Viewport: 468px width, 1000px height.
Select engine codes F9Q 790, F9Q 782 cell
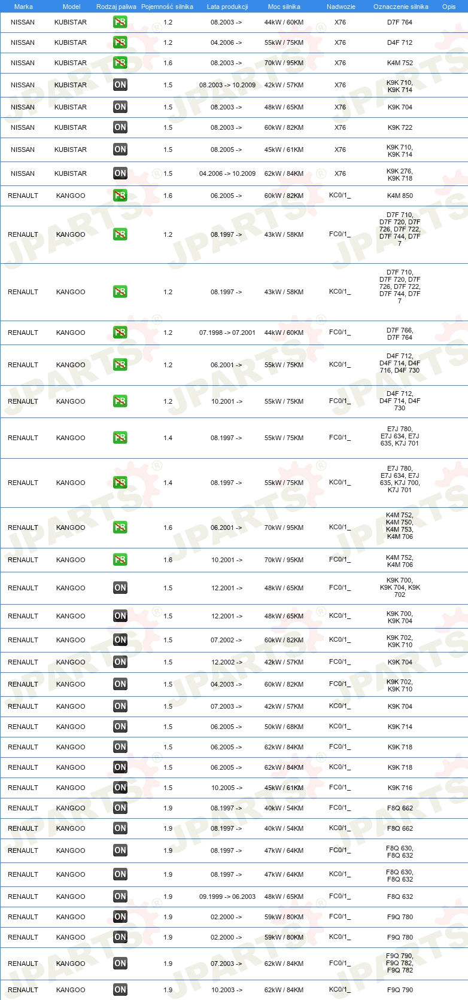click(400, 963)
